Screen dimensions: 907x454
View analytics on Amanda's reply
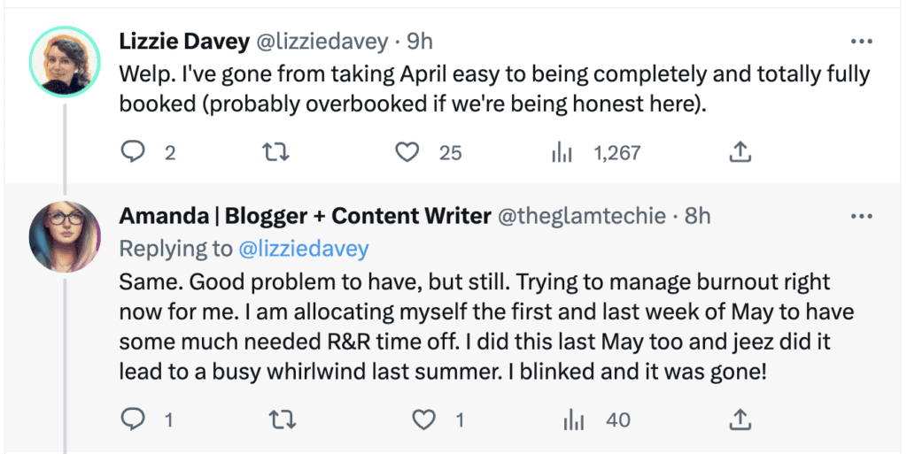(x=575, y=419)
